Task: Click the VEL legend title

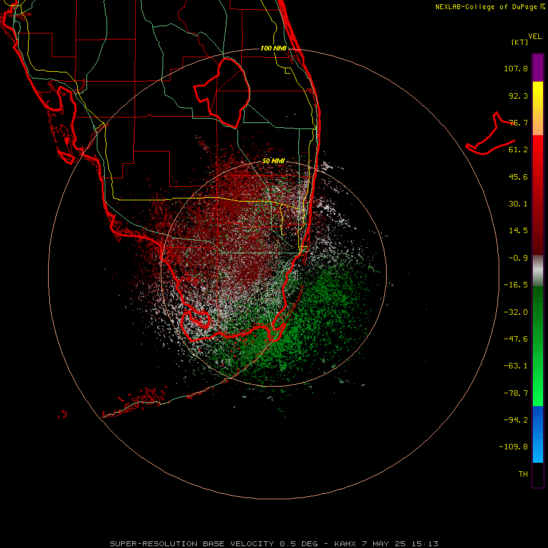Action: click(535, 37)
